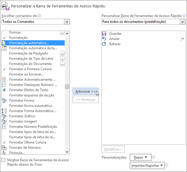Click the Adicionar >> button
Screen dimensions: 187x172
point(85,91)
